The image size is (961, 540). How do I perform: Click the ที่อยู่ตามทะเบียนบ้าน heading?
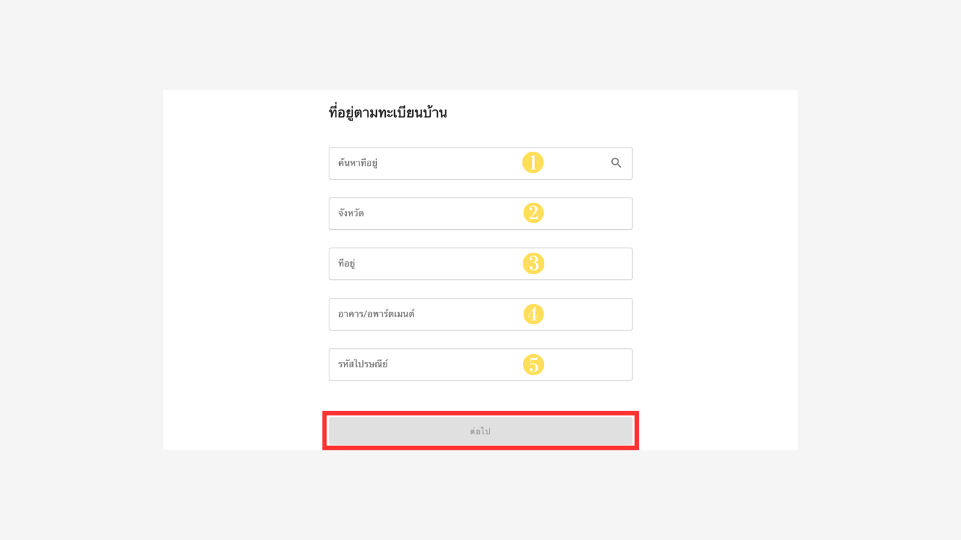[x=388, y=113]
